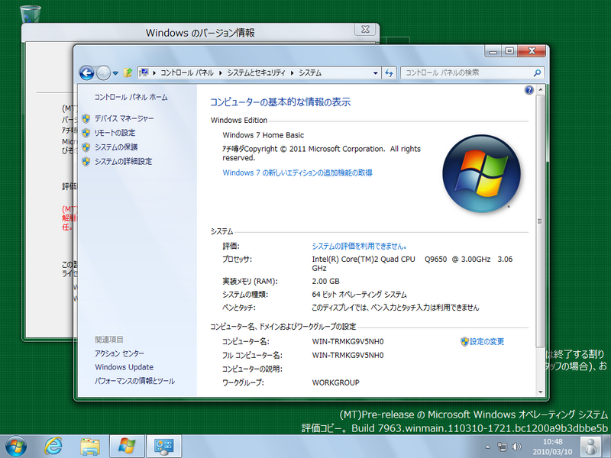This screenshot has height=458, width=611.
Task: Open コントロール パネル ホーム link
Action: [131, 97]
